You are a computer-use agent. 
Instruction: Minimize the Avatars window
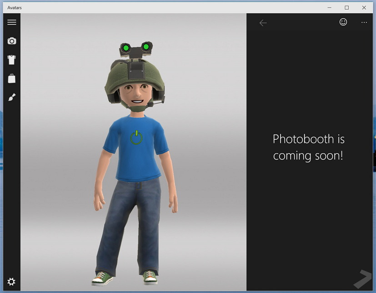(x=330, y=7)
